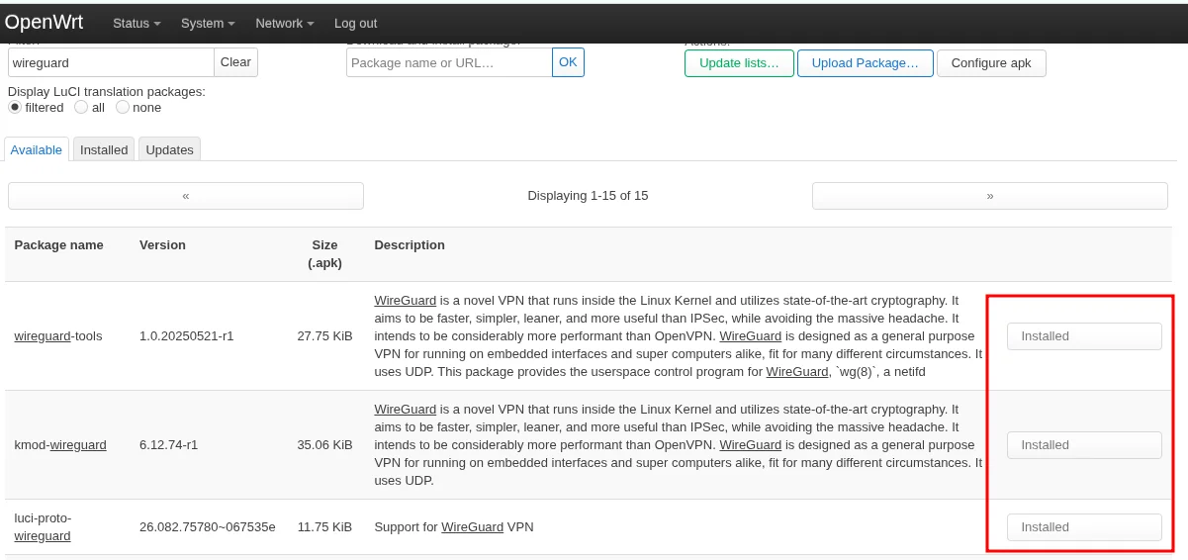
Task: Open the Status dropdown menu
Action: point(137,23)
